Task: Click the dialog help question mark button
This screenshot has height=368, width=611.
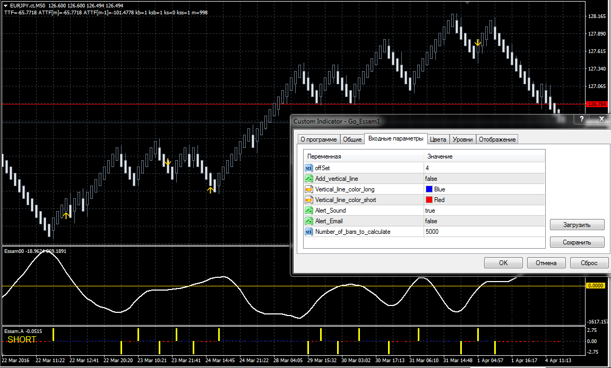Action: pyautogui.click(x=581, y=119)
